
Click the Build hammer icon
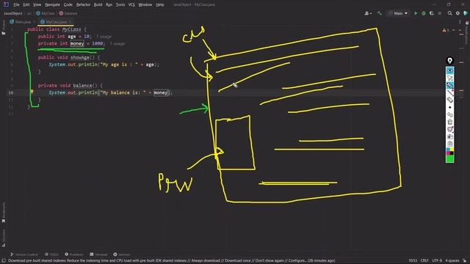click(380, 13)
